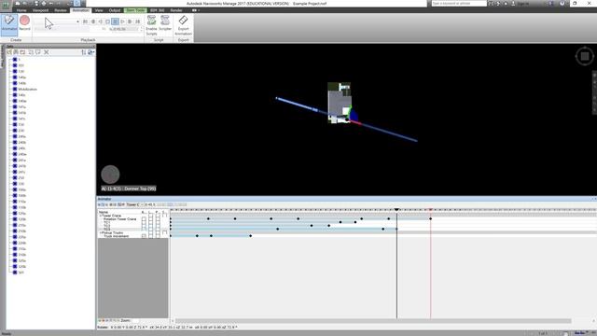Click the Add Scene icon below Animator tree

pos(100,320)
